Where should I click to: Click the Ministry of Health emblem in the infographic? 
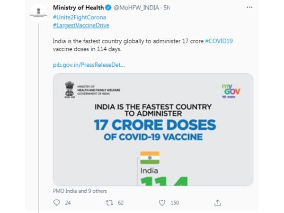(x=70, y=89)
